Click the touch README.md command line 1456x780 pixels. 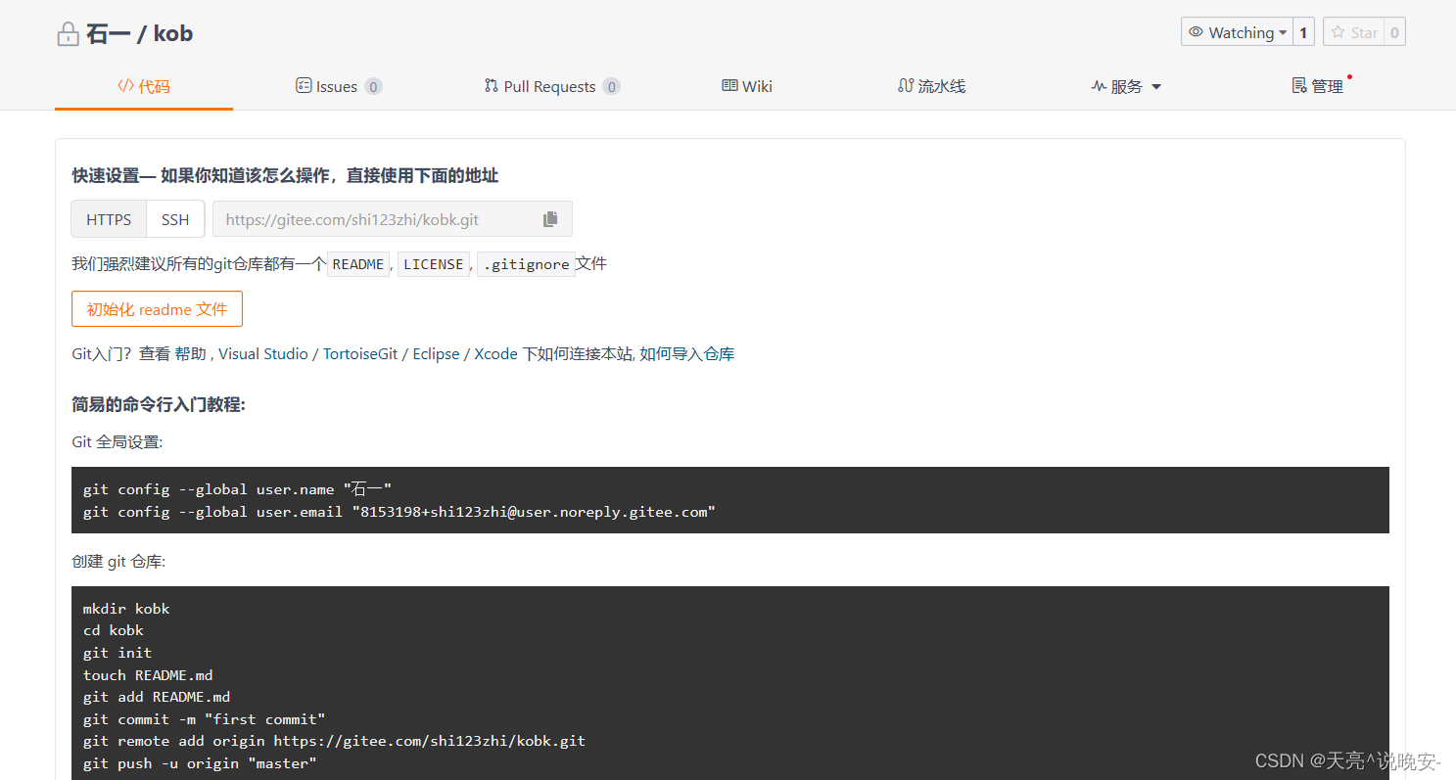[148, 675]
